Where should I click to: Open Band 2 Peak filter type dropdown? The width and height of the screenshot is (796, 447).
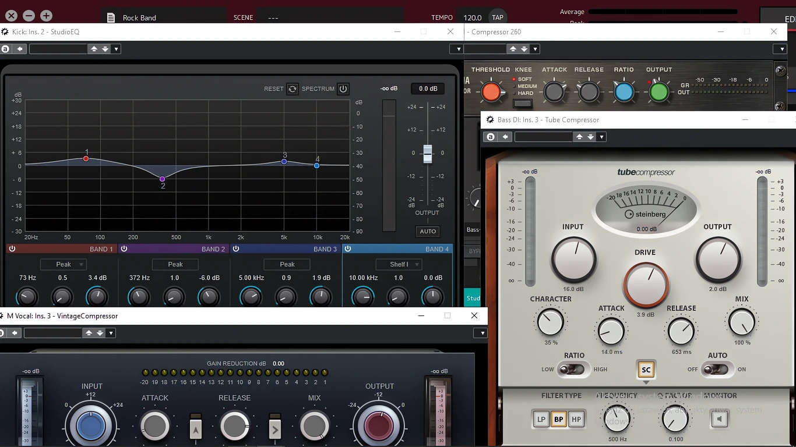(175, 264)
